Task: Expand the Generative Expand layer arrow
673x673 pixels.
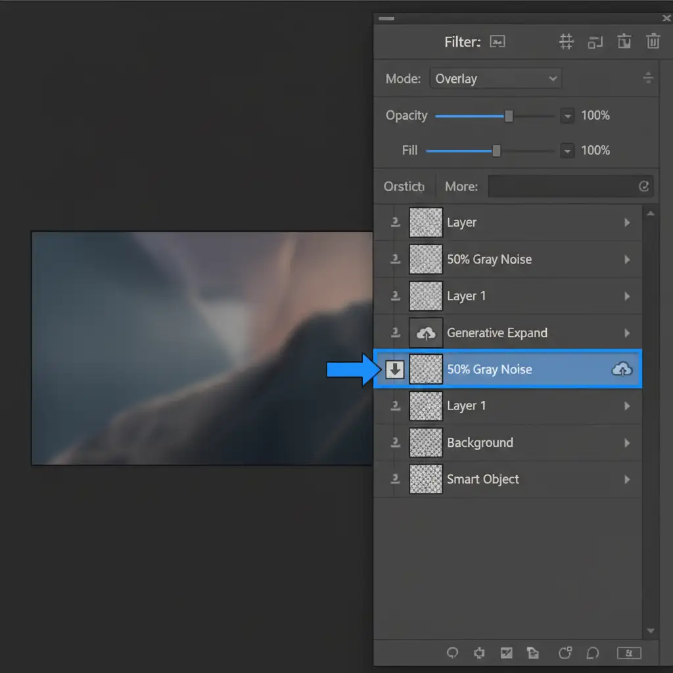Action: (626, 333)
